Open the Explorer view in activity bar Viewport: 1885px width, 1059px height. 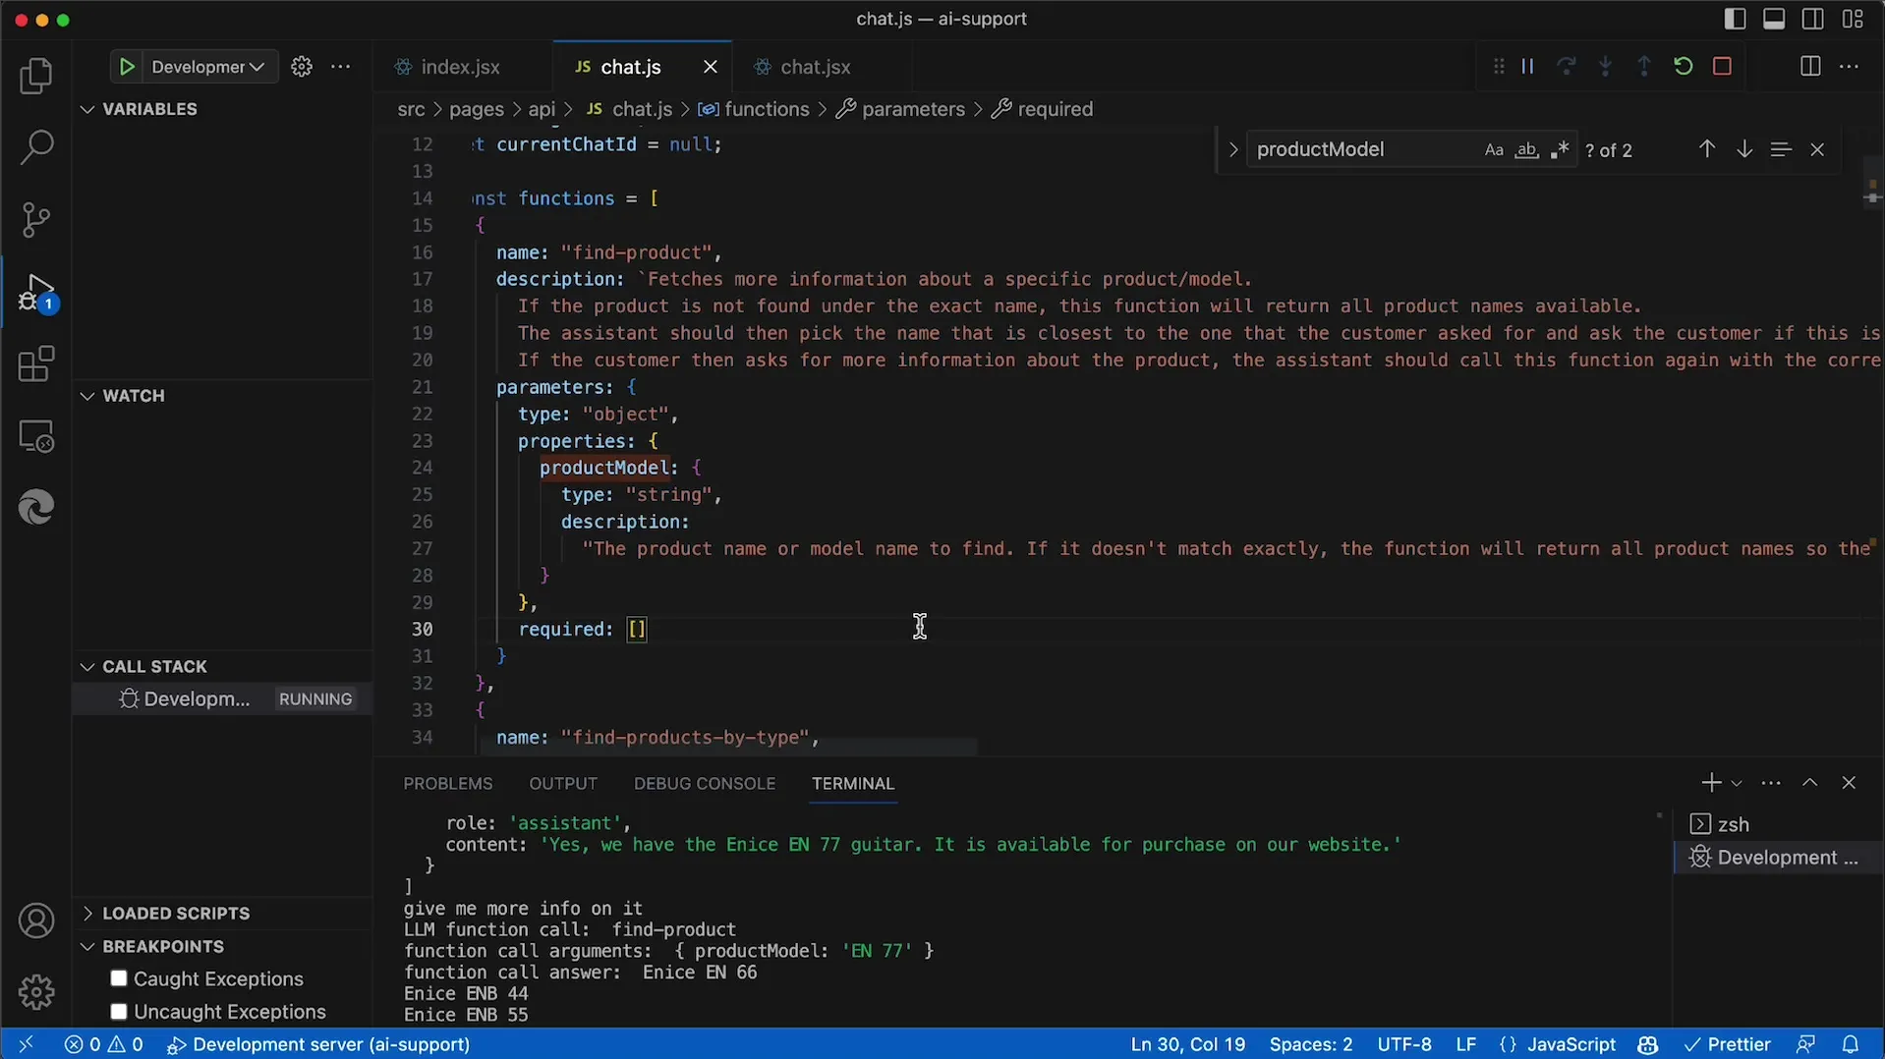tap(36, 76)
